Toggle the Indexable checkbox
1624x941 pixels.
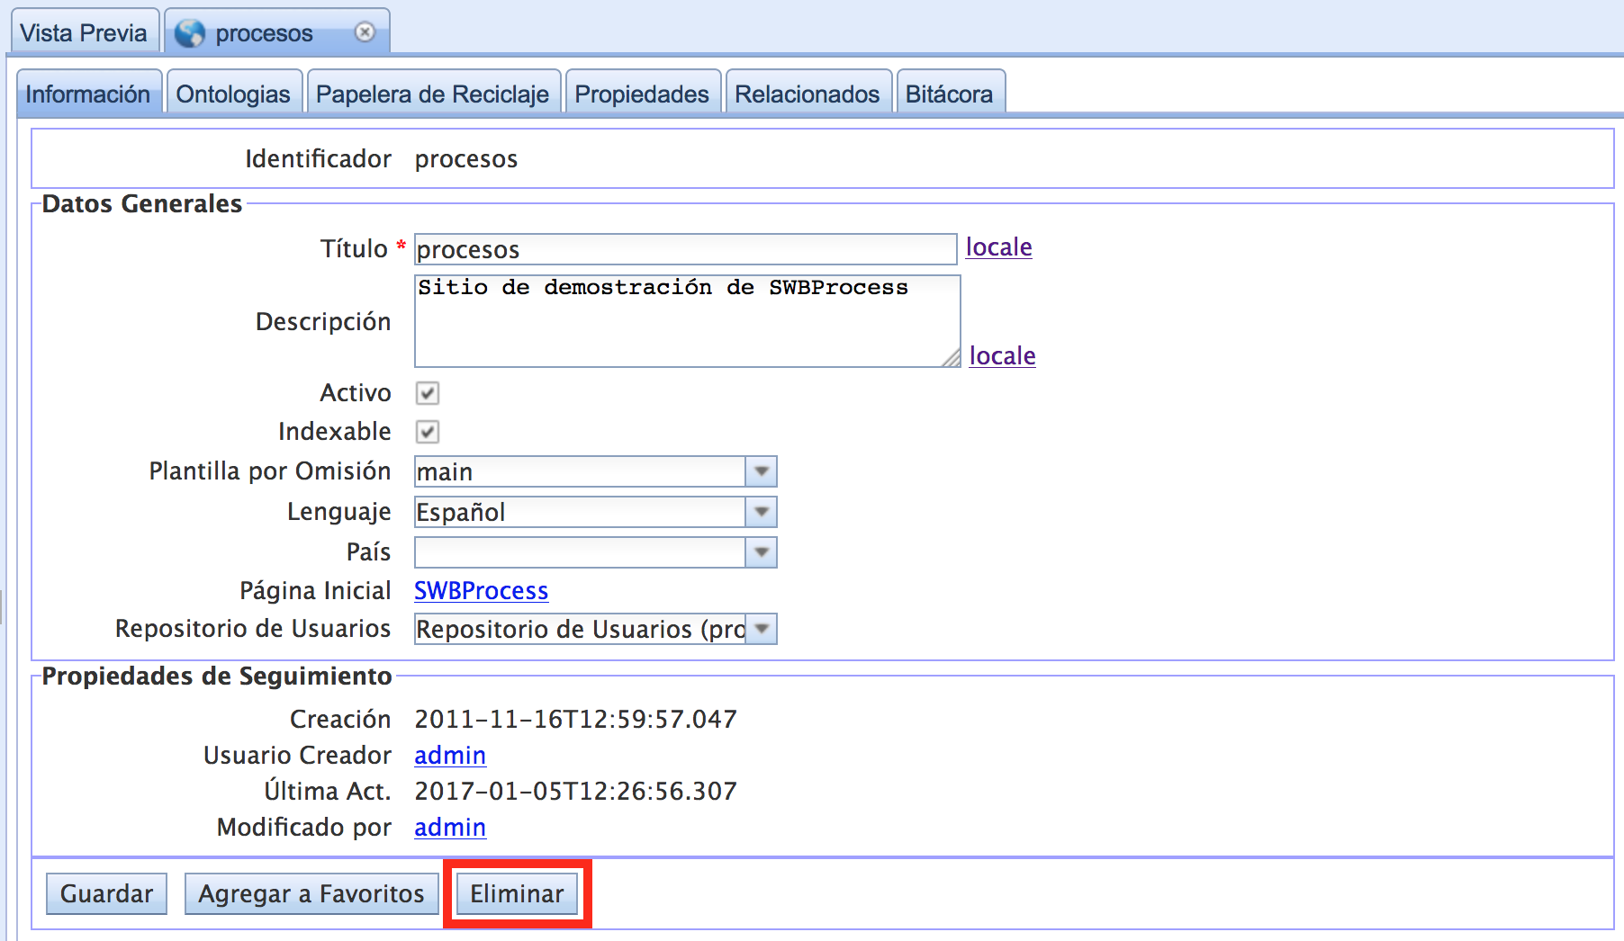point(428,432)
